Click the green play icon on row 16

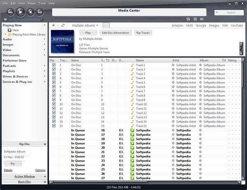132,130
